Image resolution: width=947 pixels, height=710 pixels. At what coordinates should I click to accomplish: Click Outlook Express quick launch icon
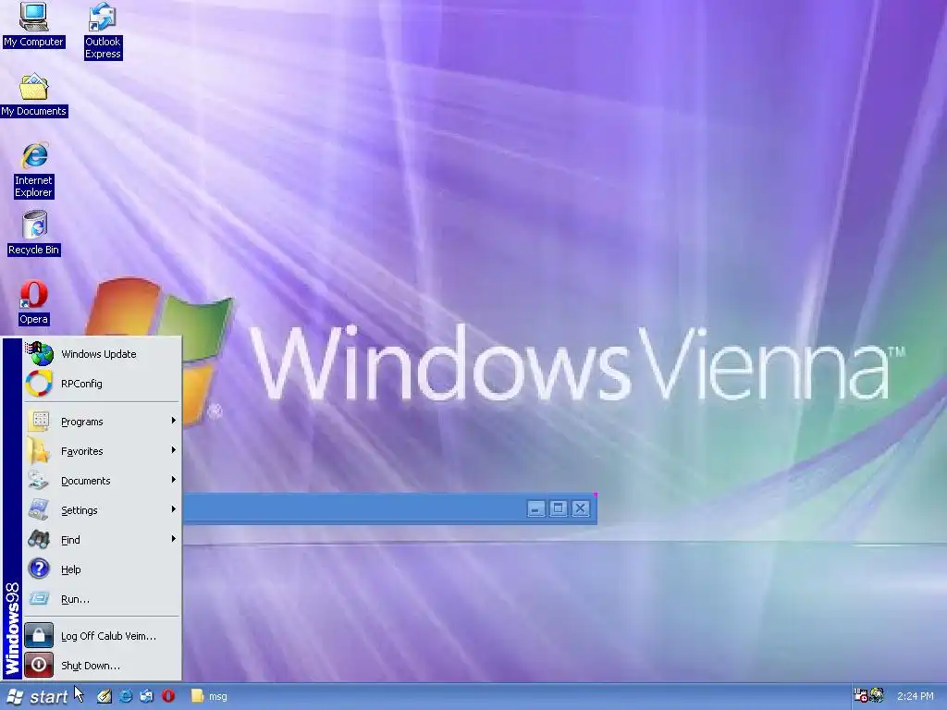tap(147, 696)
